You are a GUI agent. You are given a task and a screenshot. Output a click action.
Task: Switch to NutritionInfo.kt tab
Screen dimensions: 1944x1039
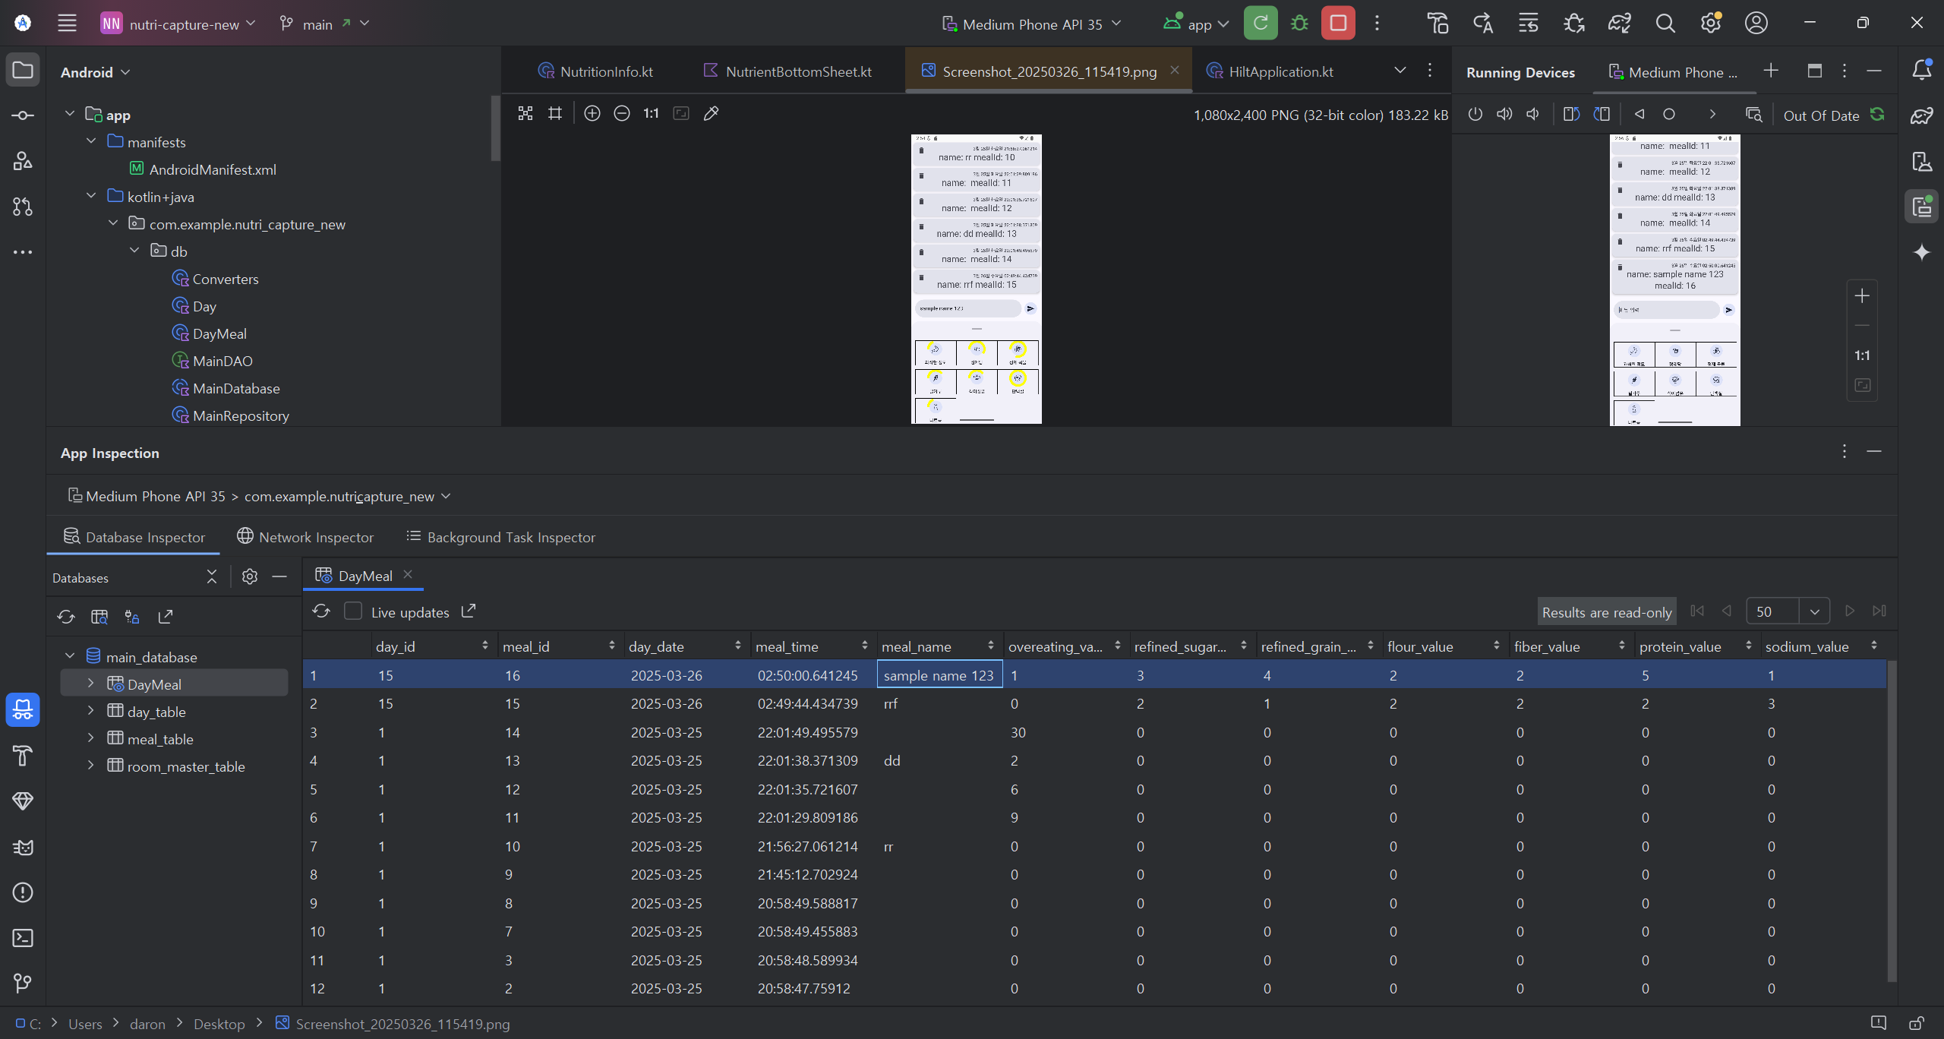pyautogui.click(x=595, y=71)
